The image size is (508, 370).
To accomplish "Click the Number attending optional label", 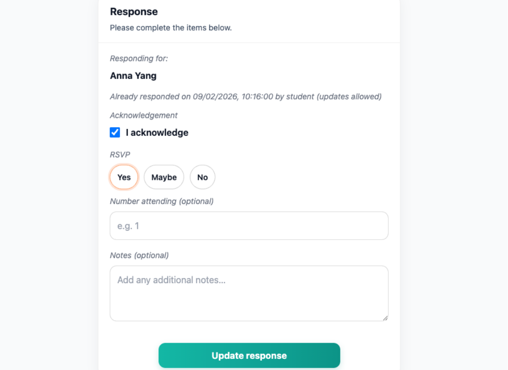I will point(162,201).
